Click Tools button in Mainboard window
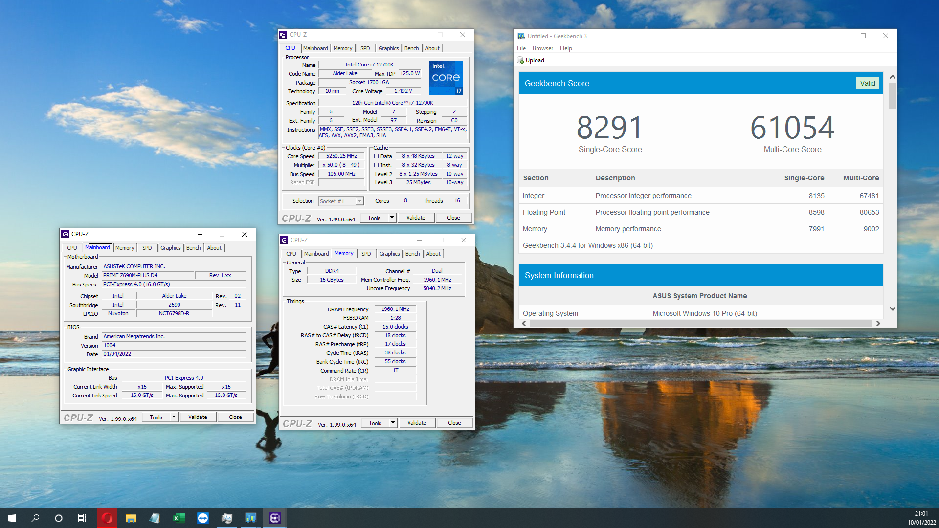The image size is (939, 528). pos(156,417)
